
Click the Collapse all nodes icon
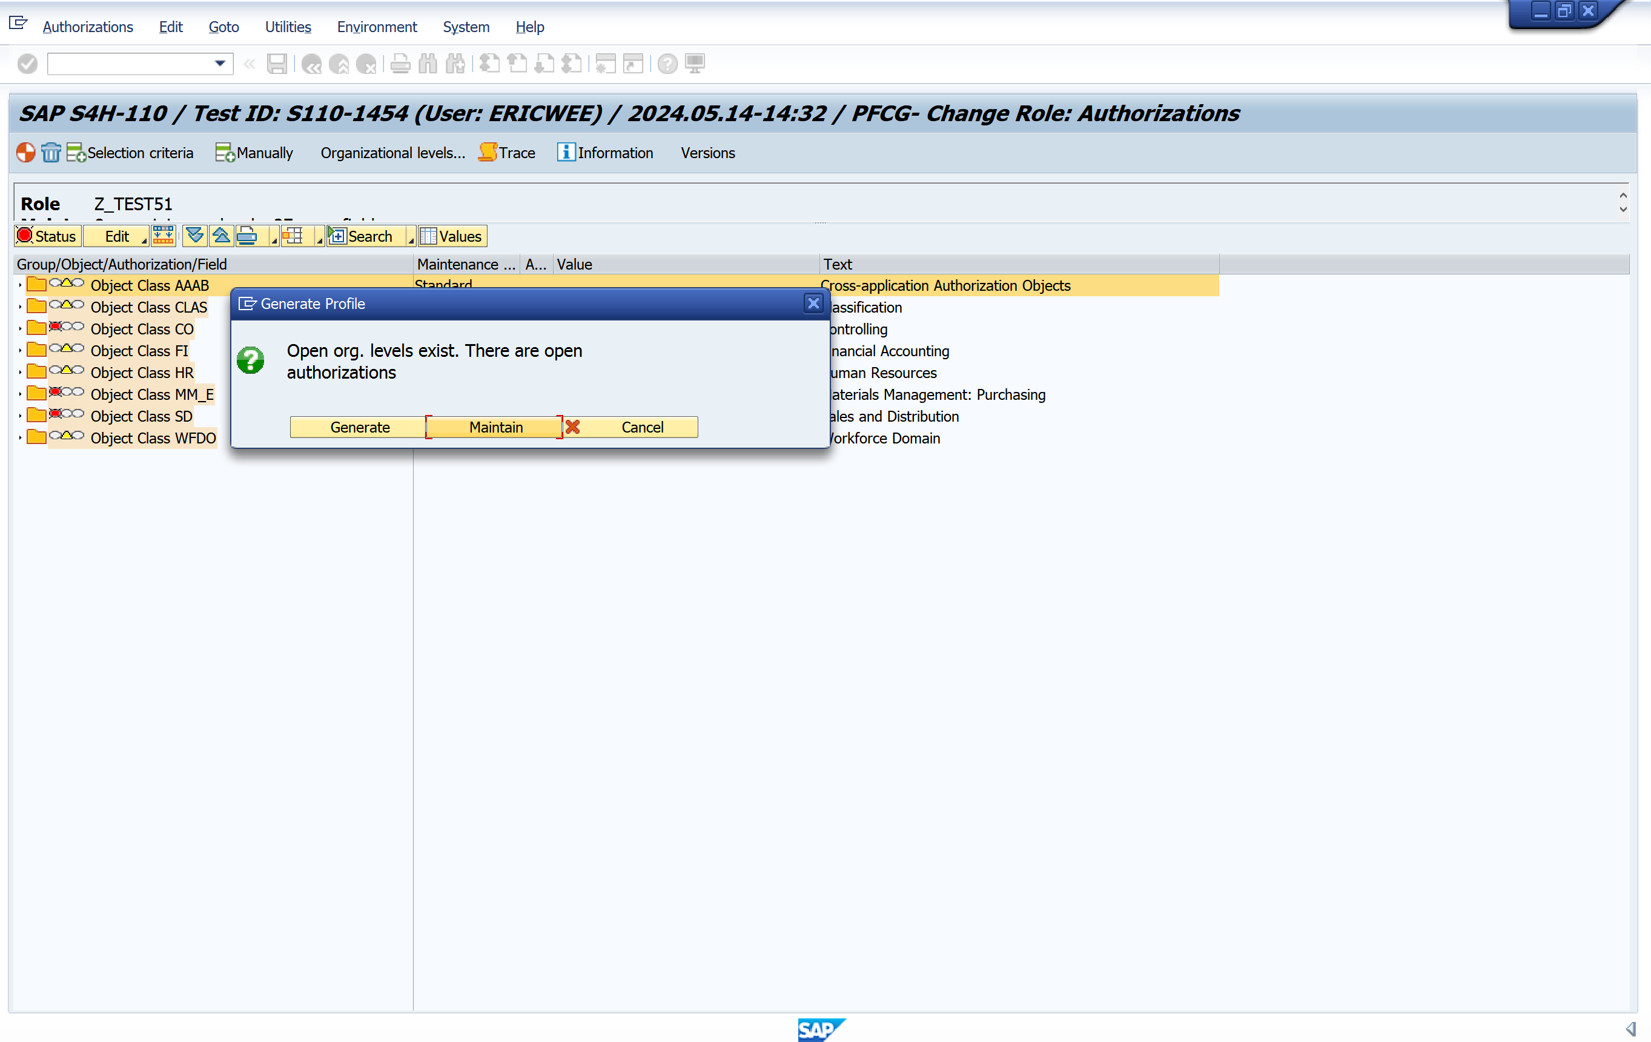click(x=221, y=236)
